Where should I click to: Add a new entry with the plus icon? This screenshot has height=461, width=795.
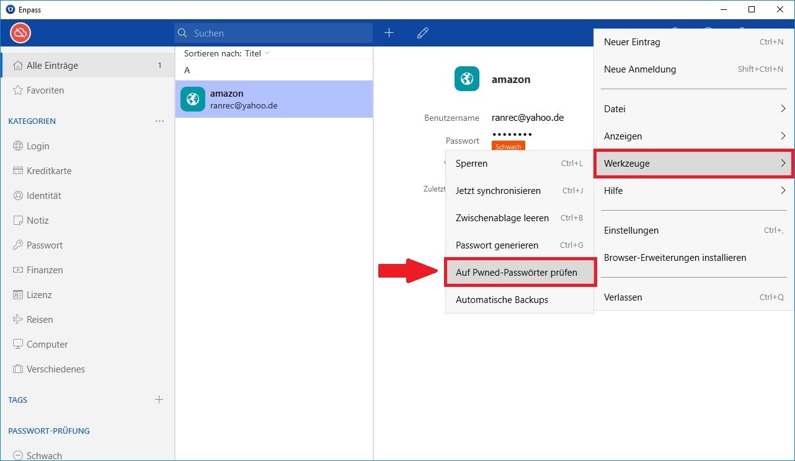[x=389, y=33]
